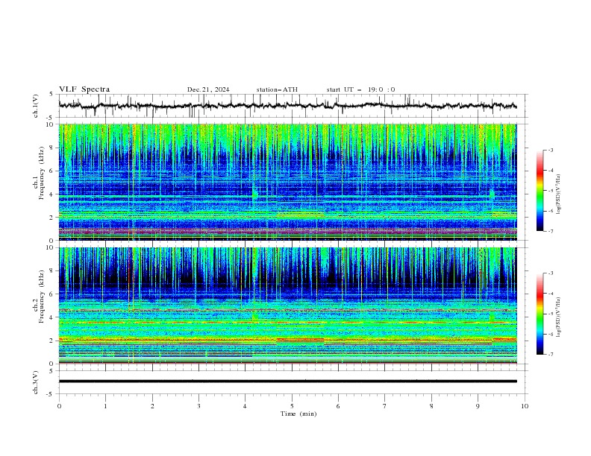Click the 'station=ATH' label

(x=277, y=89)
